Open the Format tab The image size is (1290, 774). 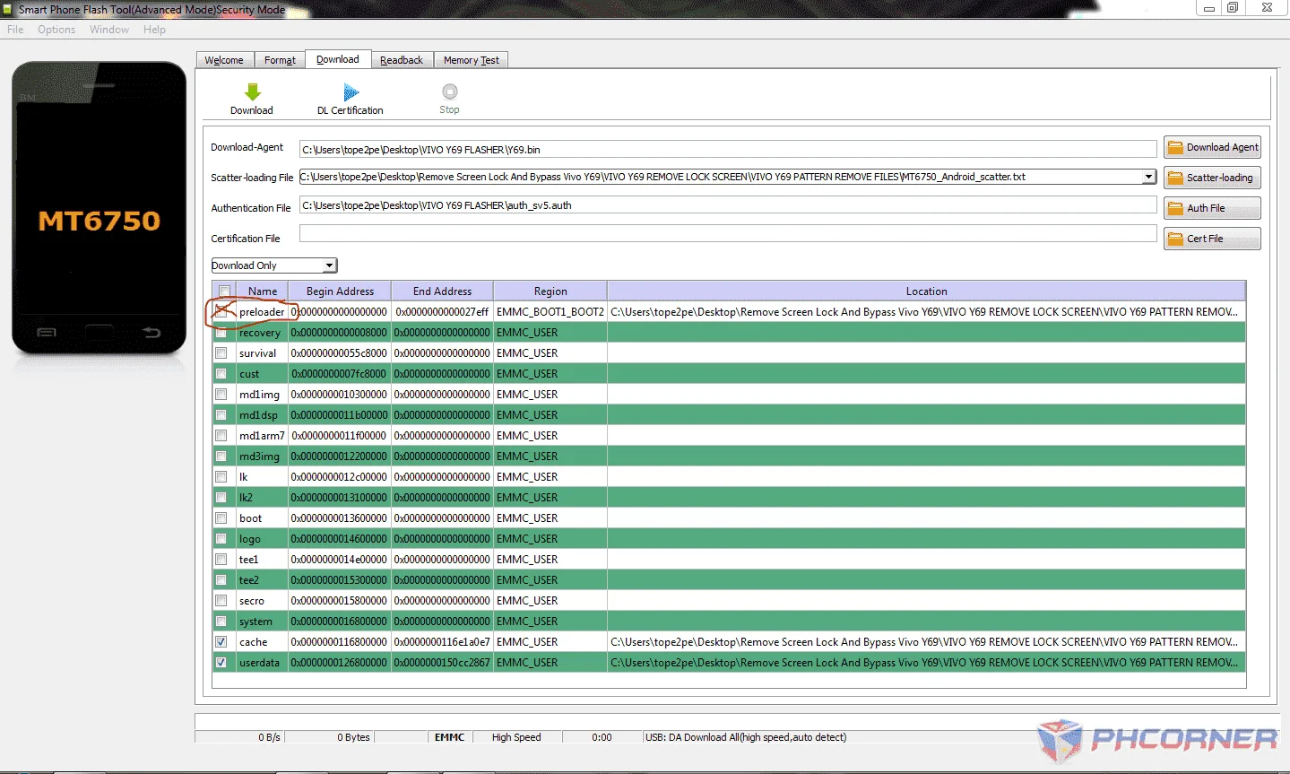(280, 60)
